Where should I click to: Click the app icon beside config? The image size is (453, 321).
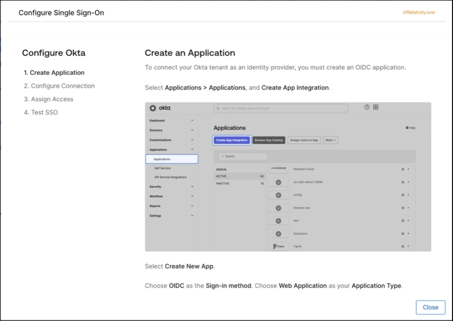pos(279,195)
